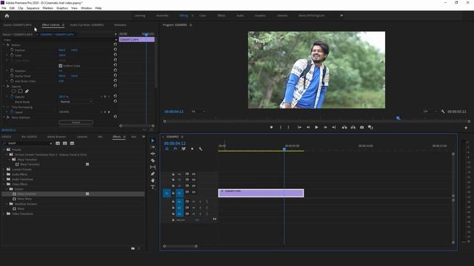Image resolution: width=474 pixels, height=266 pixels.
Task: Click the timeline Add Marker icon
Action: point(192,149)
